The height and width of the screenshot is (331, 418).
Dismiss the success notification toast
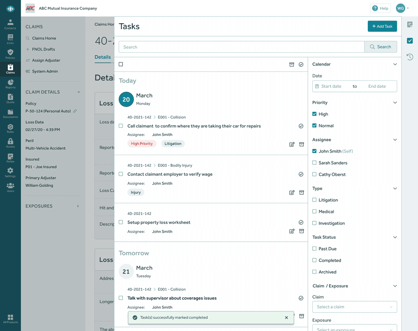point(286,318)
